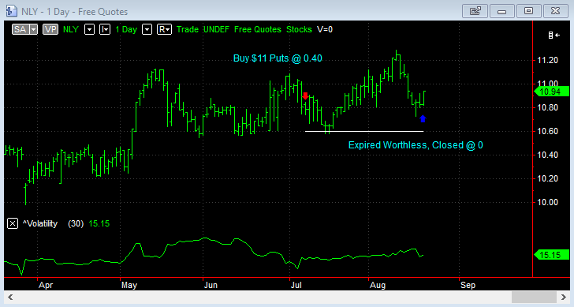Screen dimensions: 574x307
Task: Open the symbol dropdown after NLY
Action: click(x=90, y=29)
